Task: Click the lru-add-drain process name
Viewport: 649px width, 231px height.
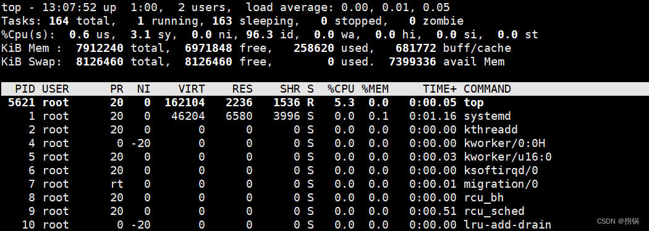Action: (x=507, y=225)
